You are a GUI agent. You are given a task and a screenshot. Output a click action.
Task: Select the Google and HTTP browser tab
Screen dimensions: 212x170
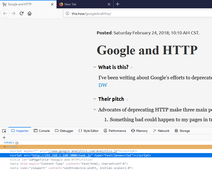pyautogui.click(x=28, y=4)
